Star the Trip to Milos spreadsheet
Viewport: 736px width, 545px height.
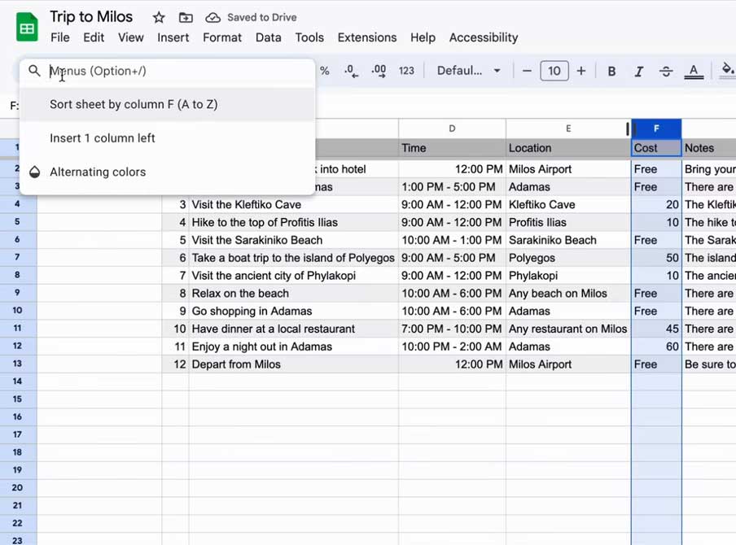(x=158, y=16)
